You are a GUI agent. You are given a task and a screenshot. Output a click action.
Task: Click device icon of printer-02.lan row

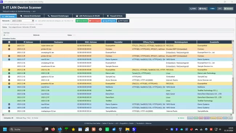tap(9, 56)
